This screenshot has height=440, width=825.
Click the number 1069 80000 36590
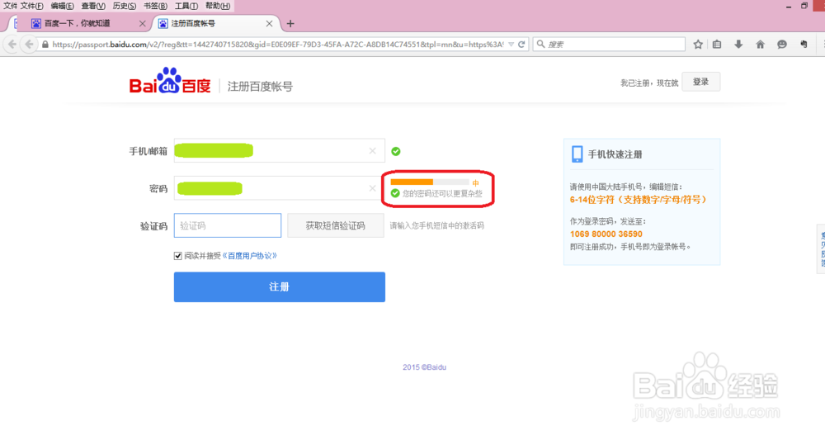[606, 234]
